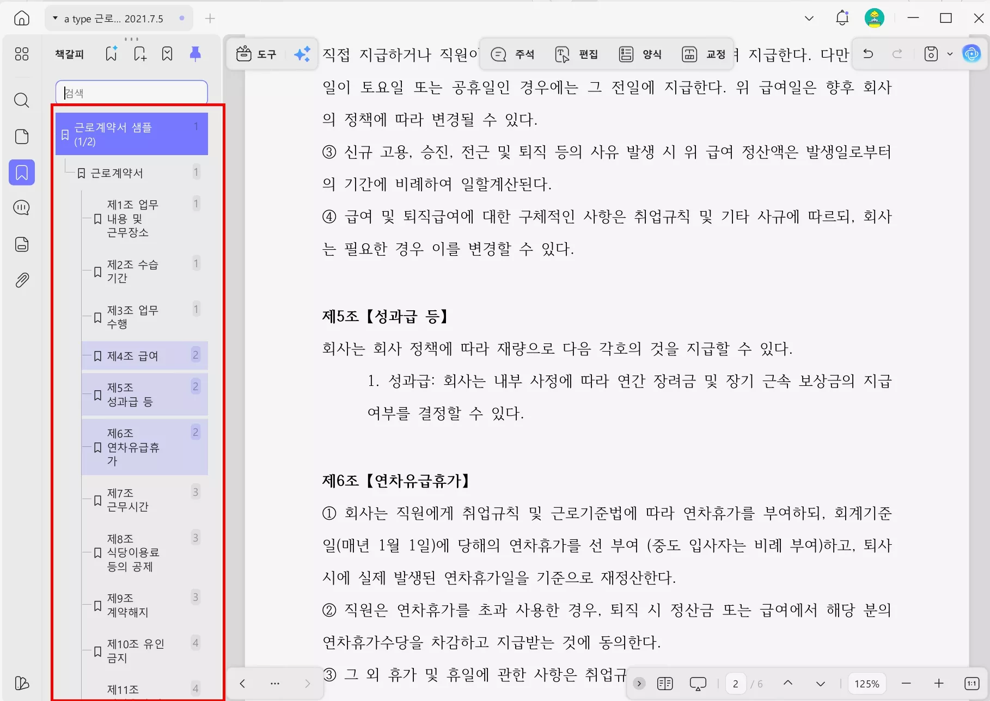Click the undo arrow button
Image resolution: width=990 pixels, height=701 pixels.
(x=868, y=54)
